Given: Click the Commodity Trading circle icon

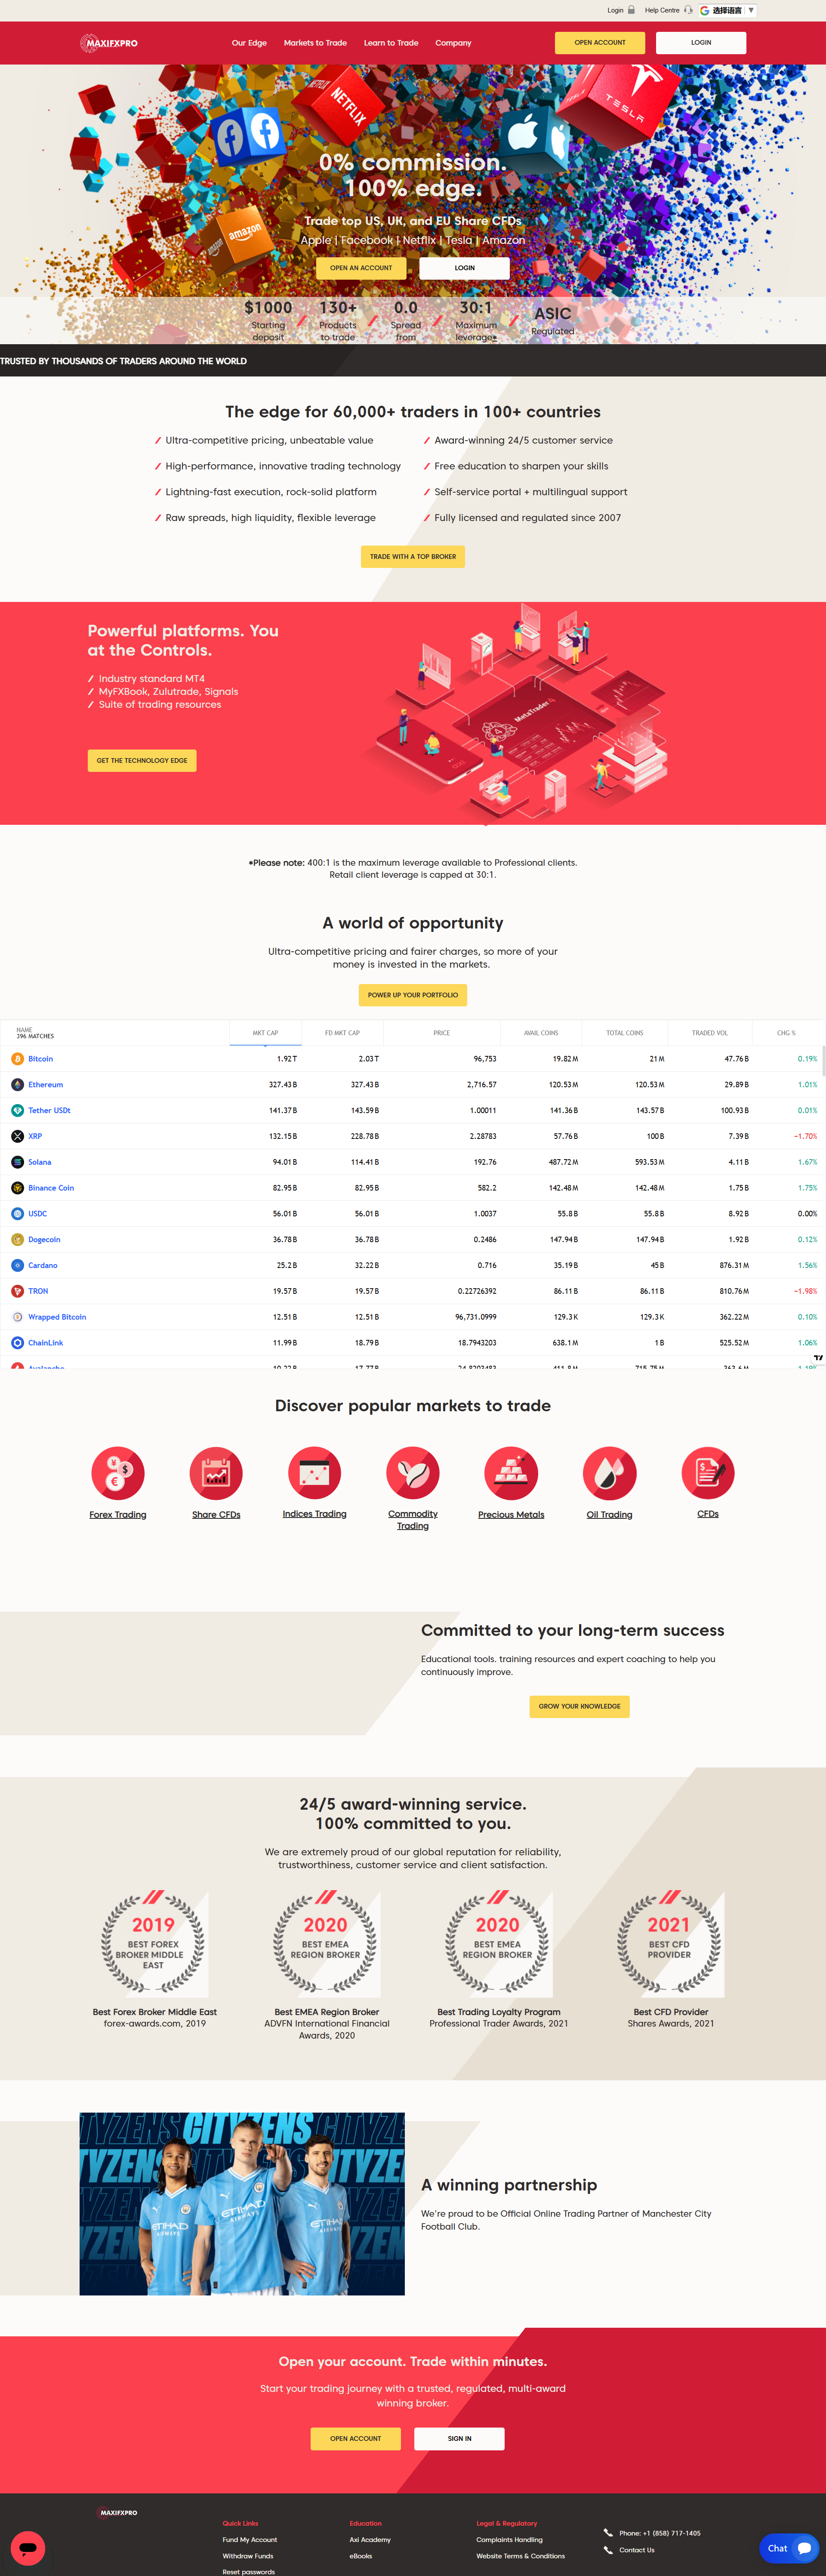Looking at the screenshot, I should pyautogui.click(x=413, y=1473).
